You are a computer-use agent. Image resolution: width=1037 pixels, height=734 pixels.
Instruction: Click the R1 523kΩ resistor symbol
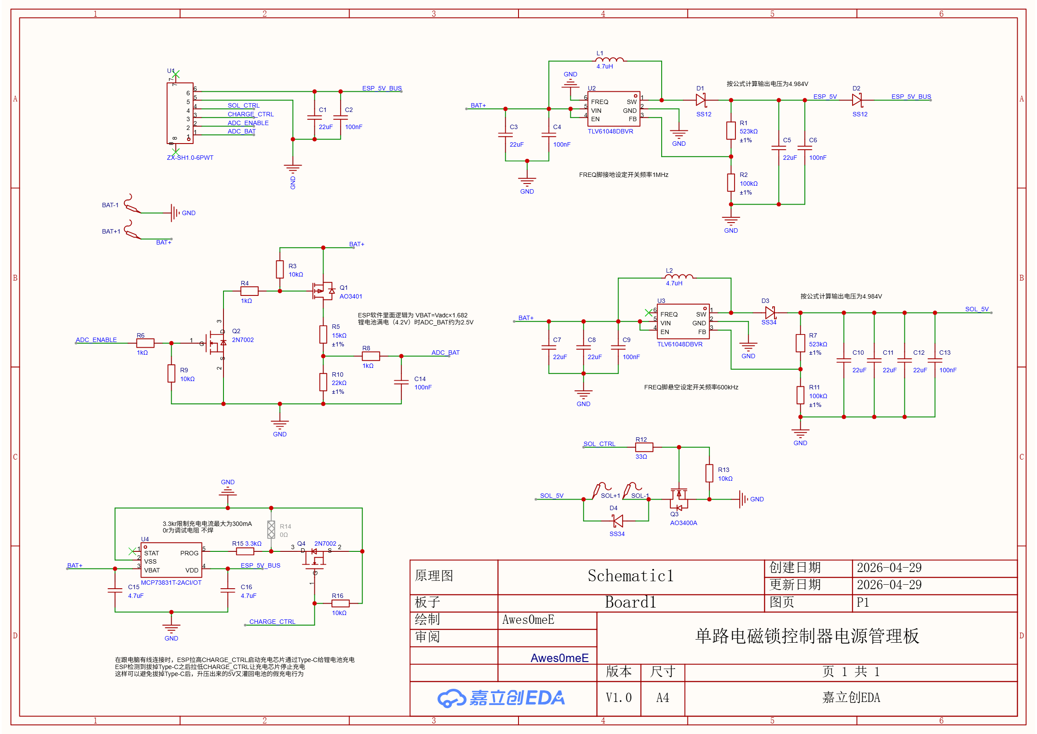point(731,131)
